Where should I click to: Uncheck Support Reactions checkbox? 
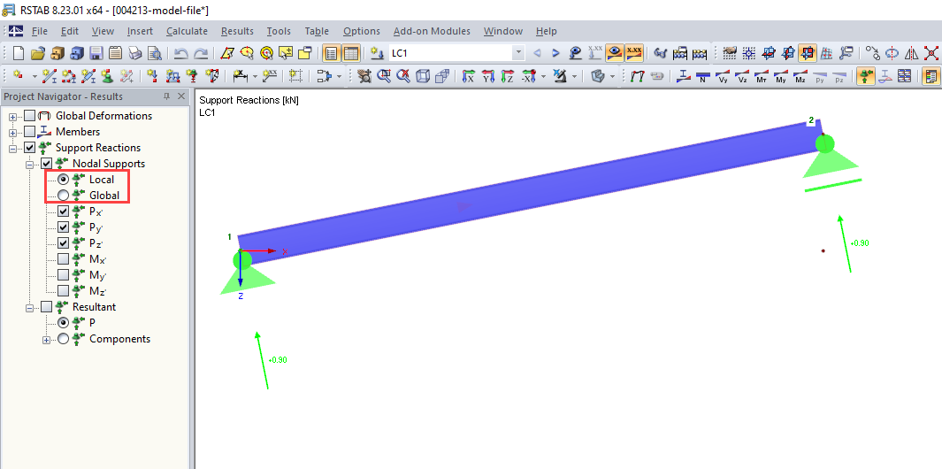click(29, 147)
